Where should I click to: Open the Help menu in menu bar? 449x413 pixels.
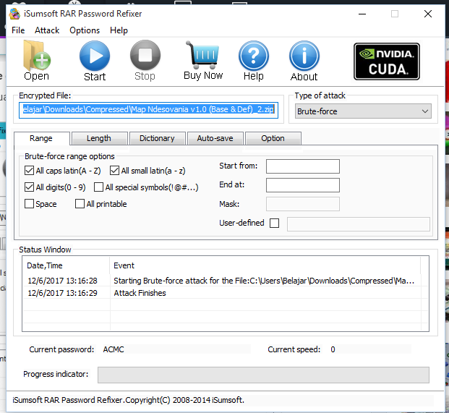[x=119, y=30]
